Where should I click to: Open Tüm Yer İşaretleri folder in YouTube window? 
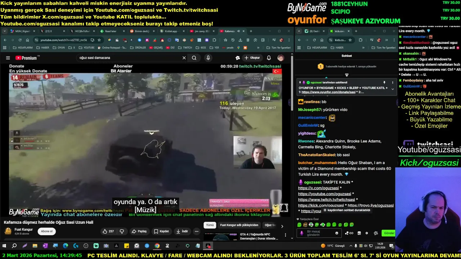coord(278,47)
